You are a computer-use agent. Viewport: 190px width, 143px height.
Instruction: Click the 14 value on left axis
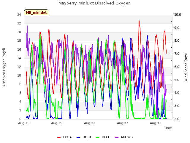(x=19, y=58)
